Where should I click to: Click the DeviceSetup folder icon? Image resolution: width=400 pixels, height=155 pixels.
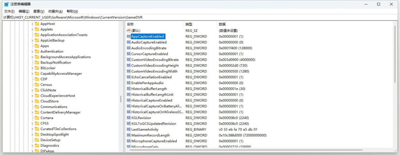tap(37, 140)
